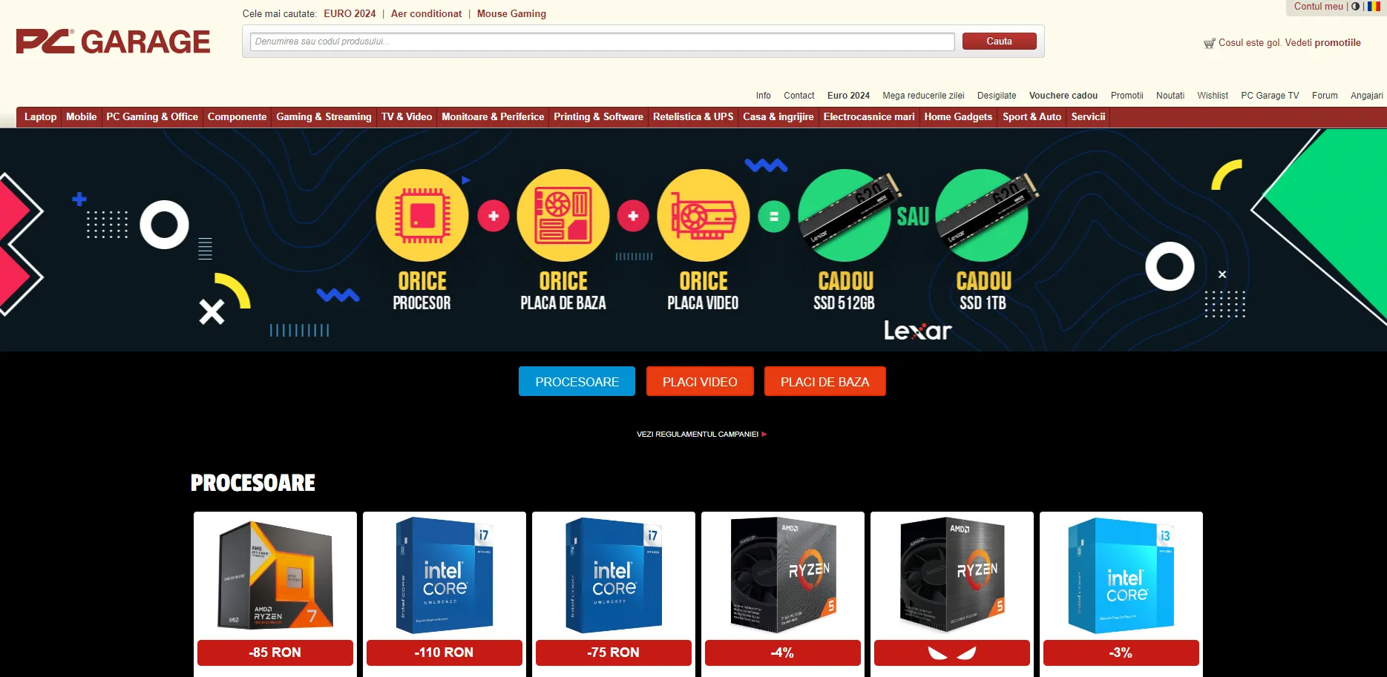1387x677 pixels.
Task: Open the Wishlist link
Action: pos(1213,96)
